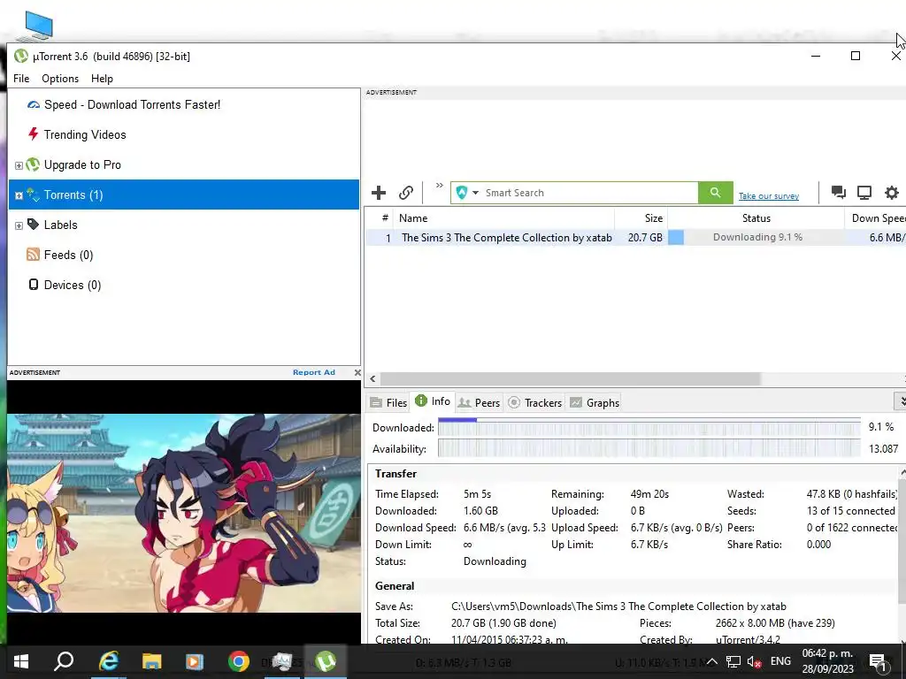Click the Downloaded pieces bar
Image resolution: width=906 pixels, height=679 pixels.
[x=649, y=427]
